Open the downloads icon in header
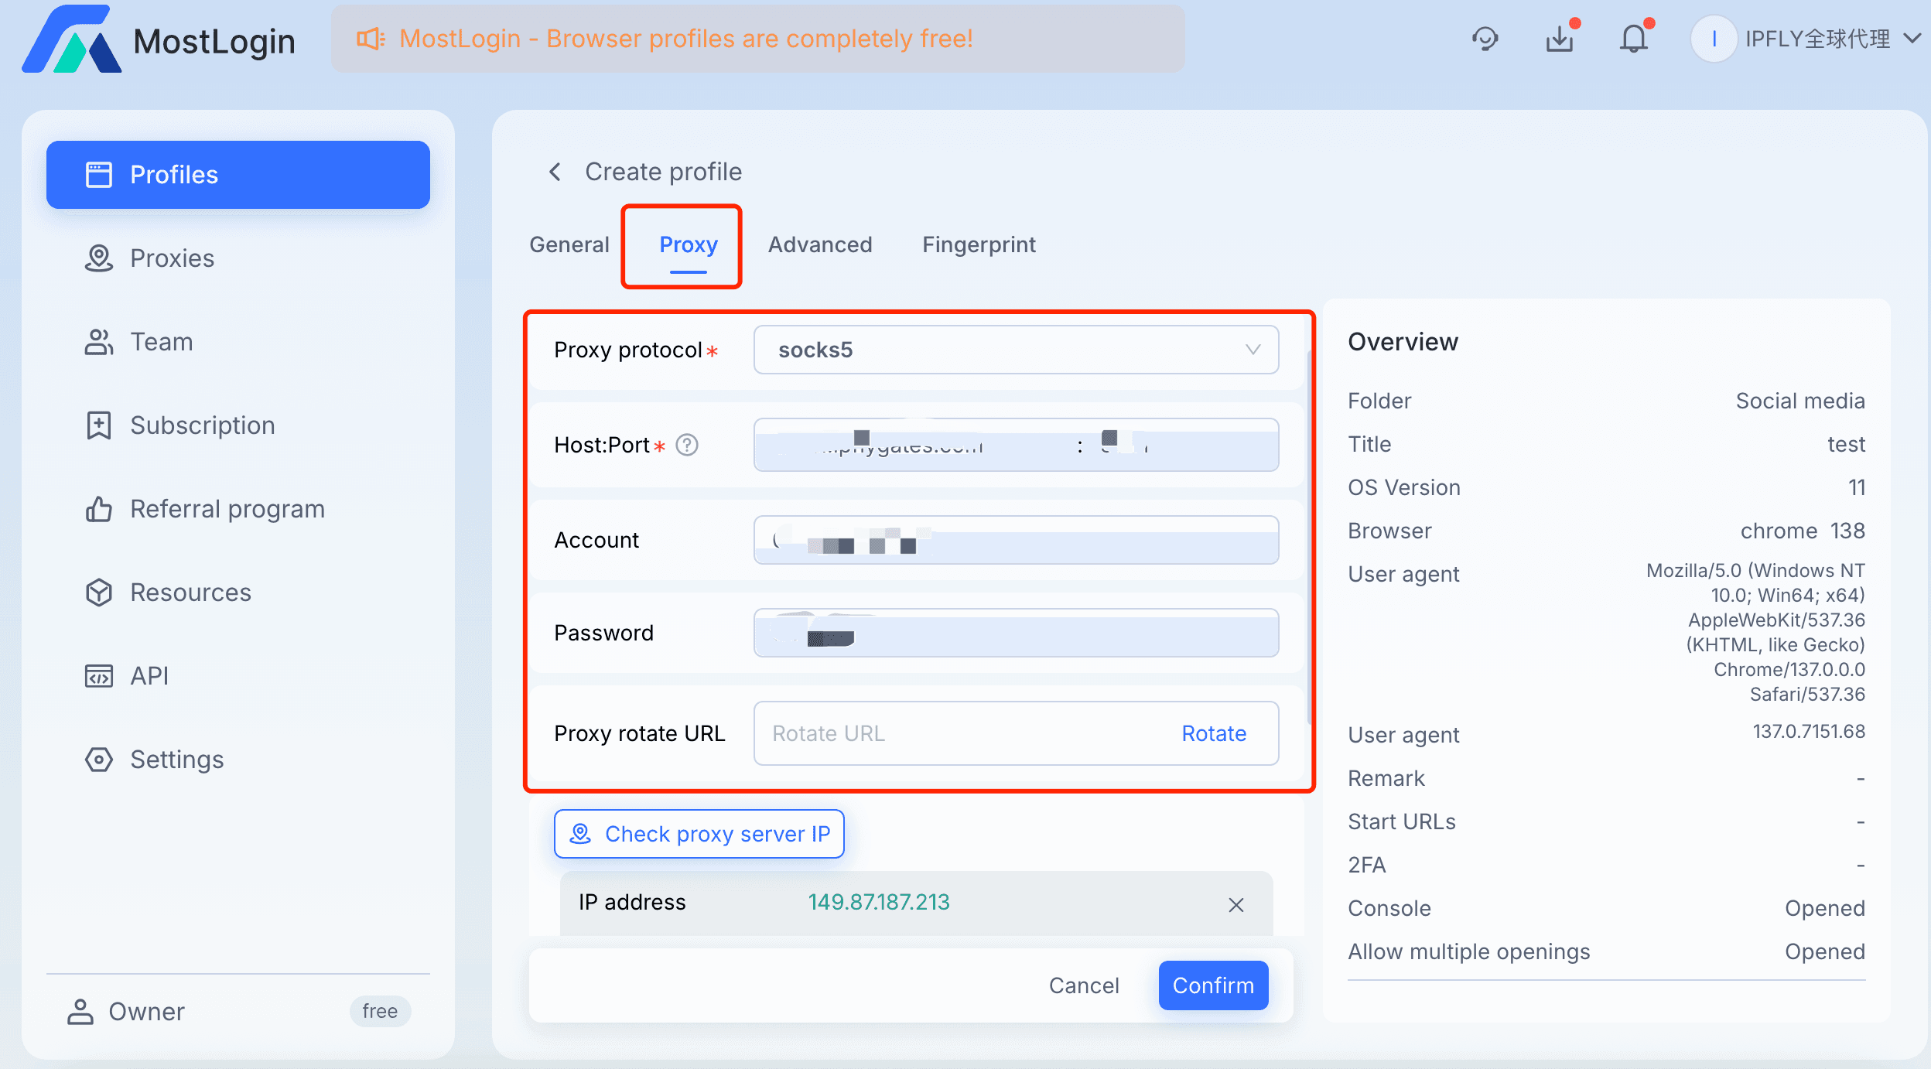This screenshot has height=1069, width=1931. pyautogui.click(x=1560, y=39)
